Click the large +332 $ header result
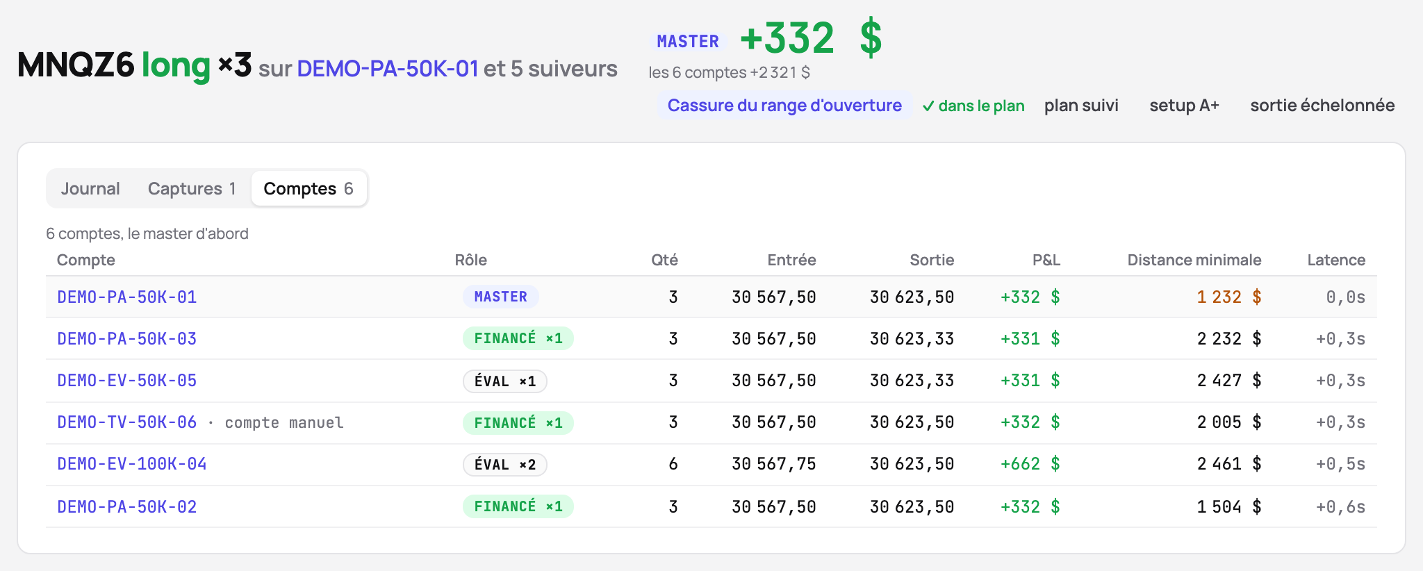 [812, 38]
